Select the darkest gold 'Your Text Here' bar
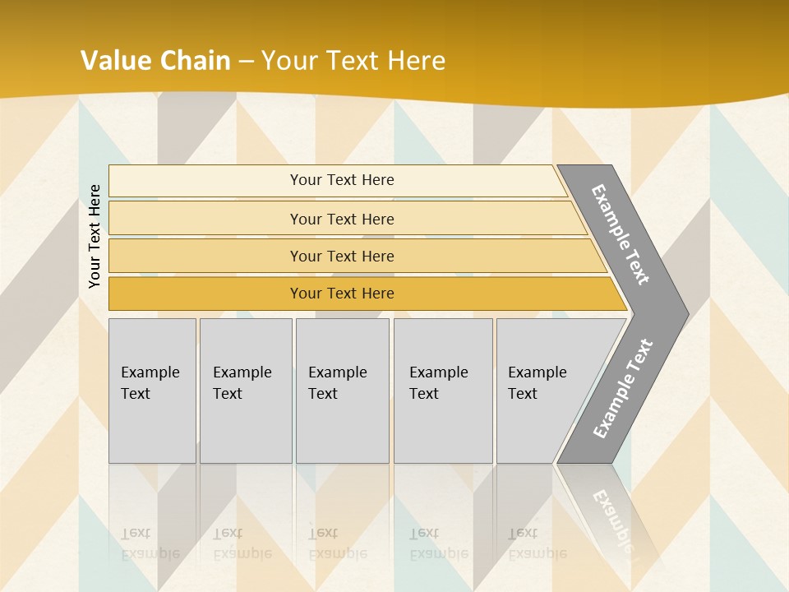 click(x=342, y=294)
